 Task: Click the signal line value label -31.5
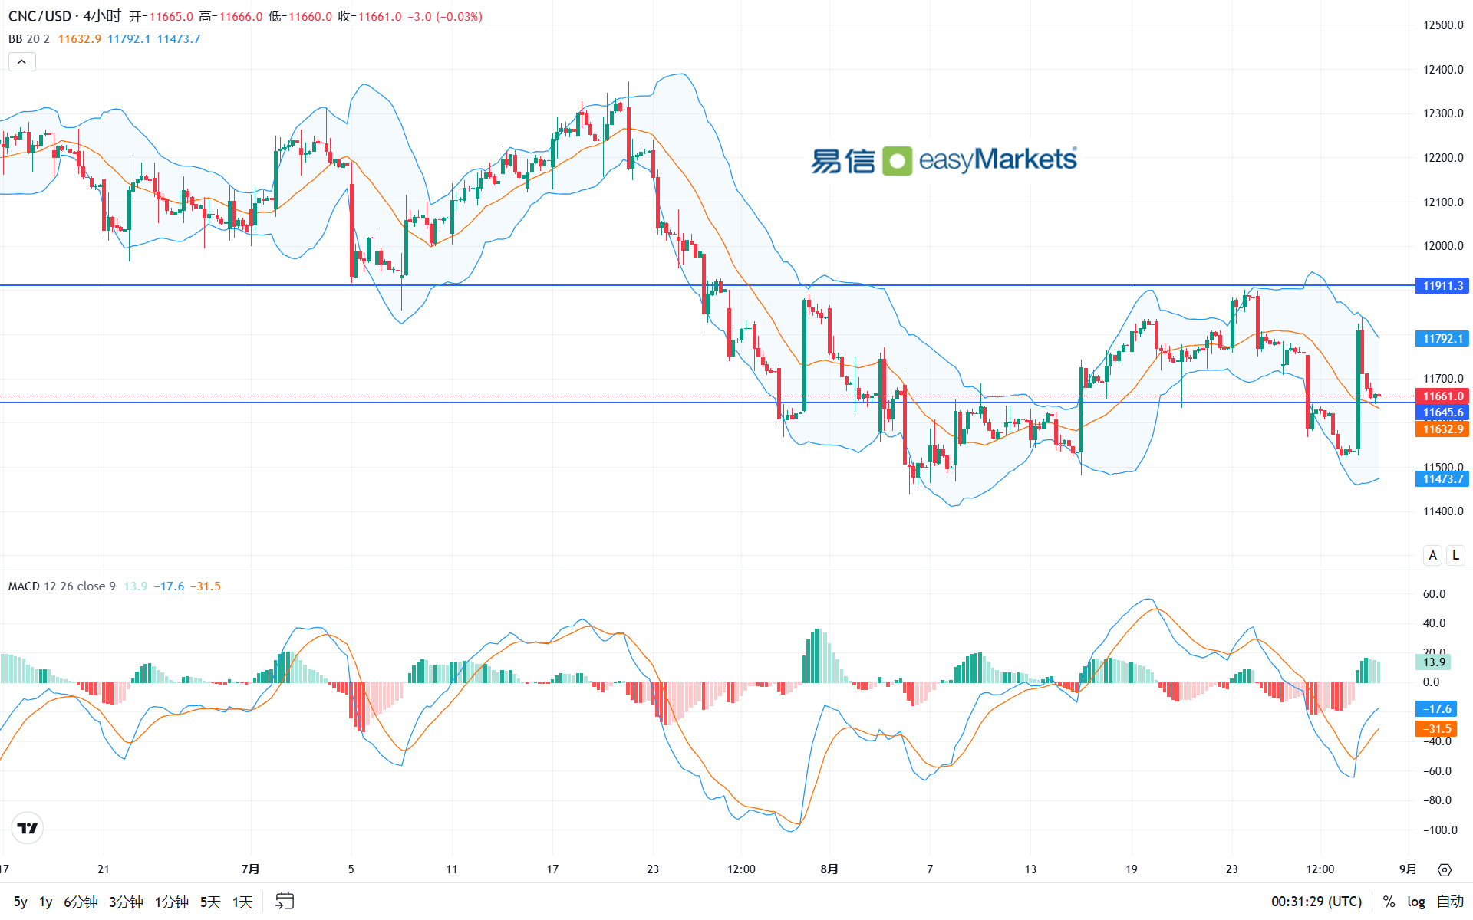[1436, 729]
